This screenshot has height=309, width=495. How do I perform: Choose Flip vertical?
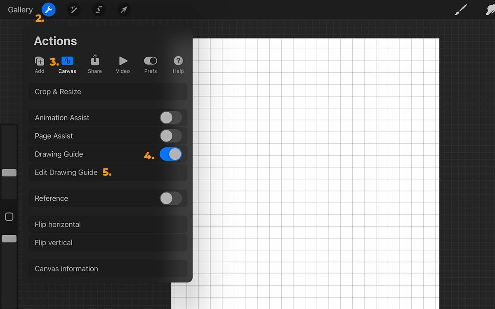click(108, 243)
